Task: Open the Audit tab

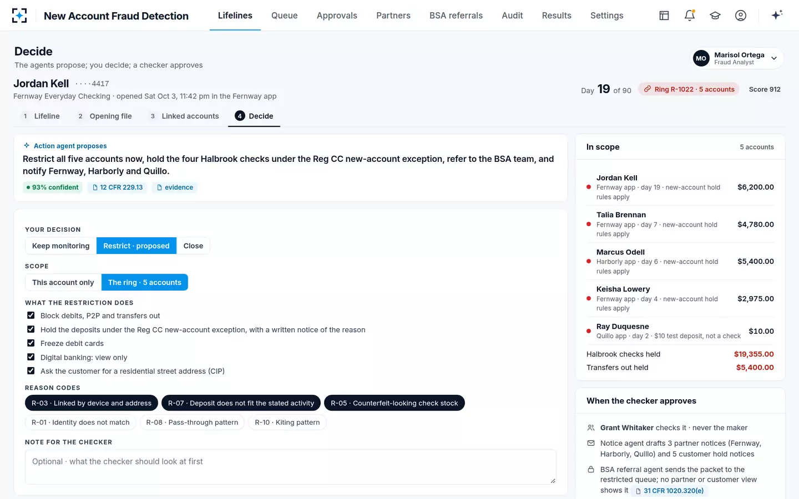Action: tap(512, 16)
